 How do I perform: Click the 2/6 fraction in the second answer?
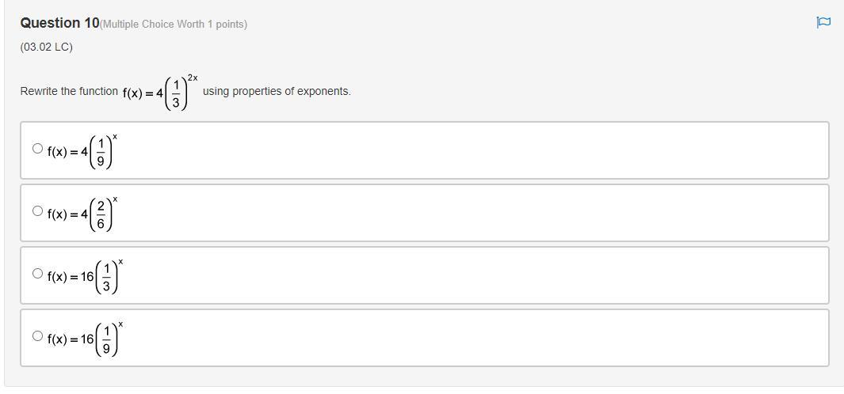tap(101, 214)
